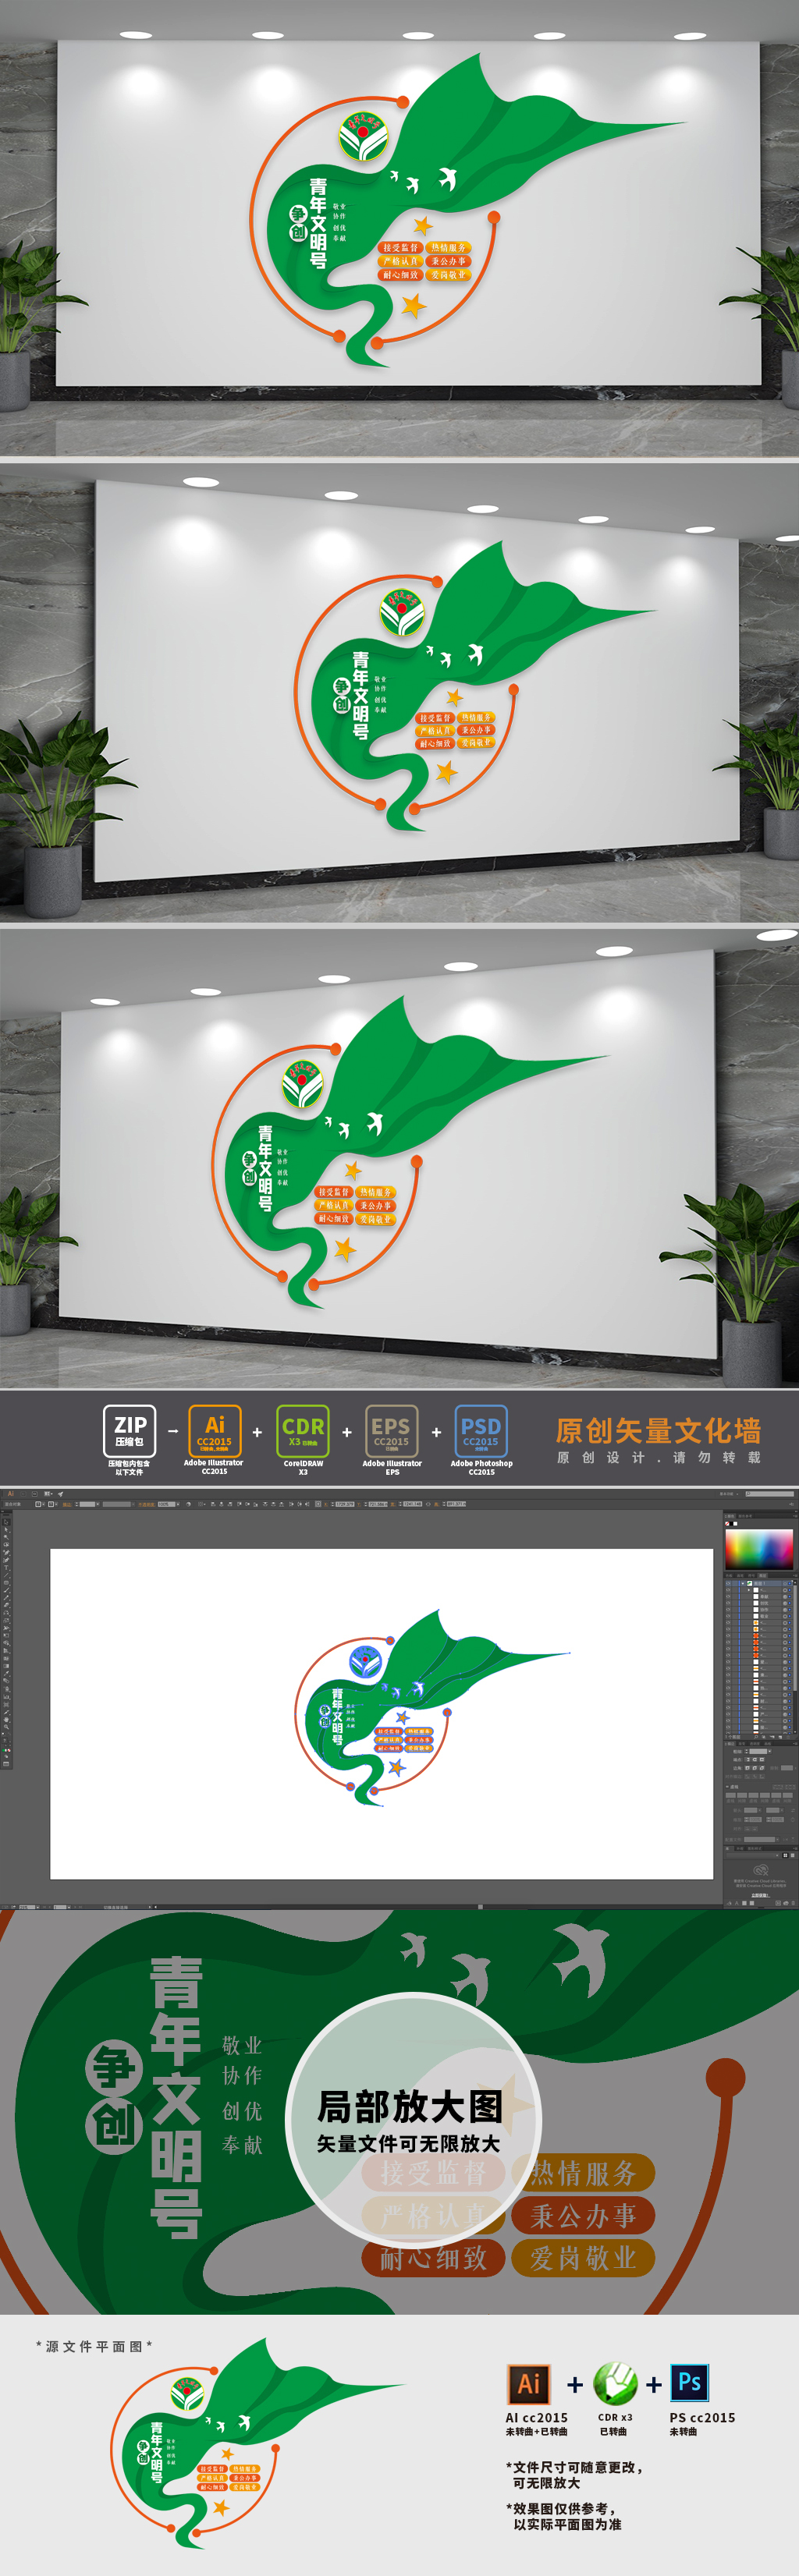Screen dimensions: 799x2576
Task: Click the 'CorelDRAW X3' caption under CDR
Action: [303, 1467]
